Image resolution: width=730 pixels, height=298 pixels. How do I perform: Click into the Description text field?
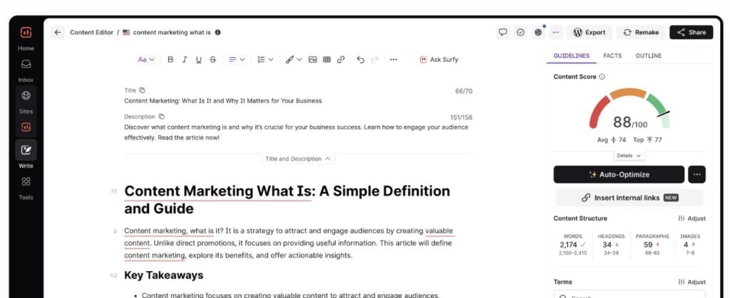[298, 132]
